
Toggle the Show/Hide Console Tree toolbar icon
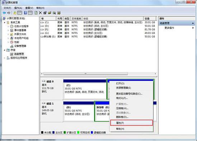click(20, 13)
